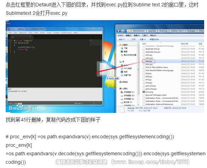This screenshot has height=168, width=207.
Task: Close the 1.c tab in Sublime Text
Action: click(30, 37)
